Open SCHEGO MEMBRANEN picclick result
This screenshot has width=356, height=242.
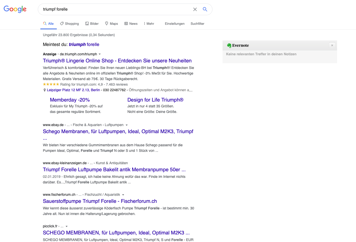click(x=116, y=233)
